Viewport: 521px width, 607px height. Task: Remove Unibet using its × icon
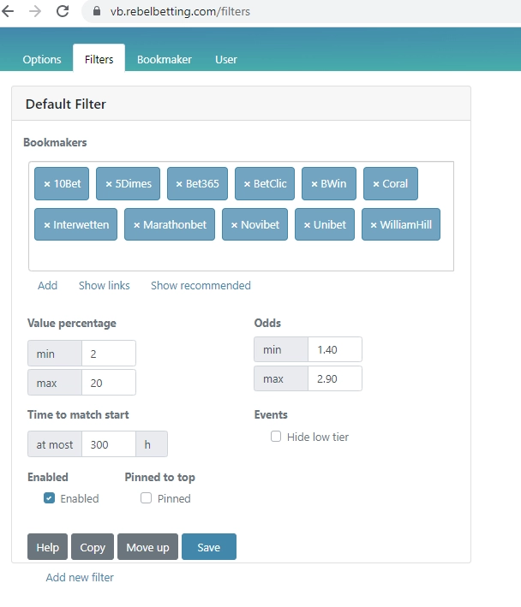307,225
